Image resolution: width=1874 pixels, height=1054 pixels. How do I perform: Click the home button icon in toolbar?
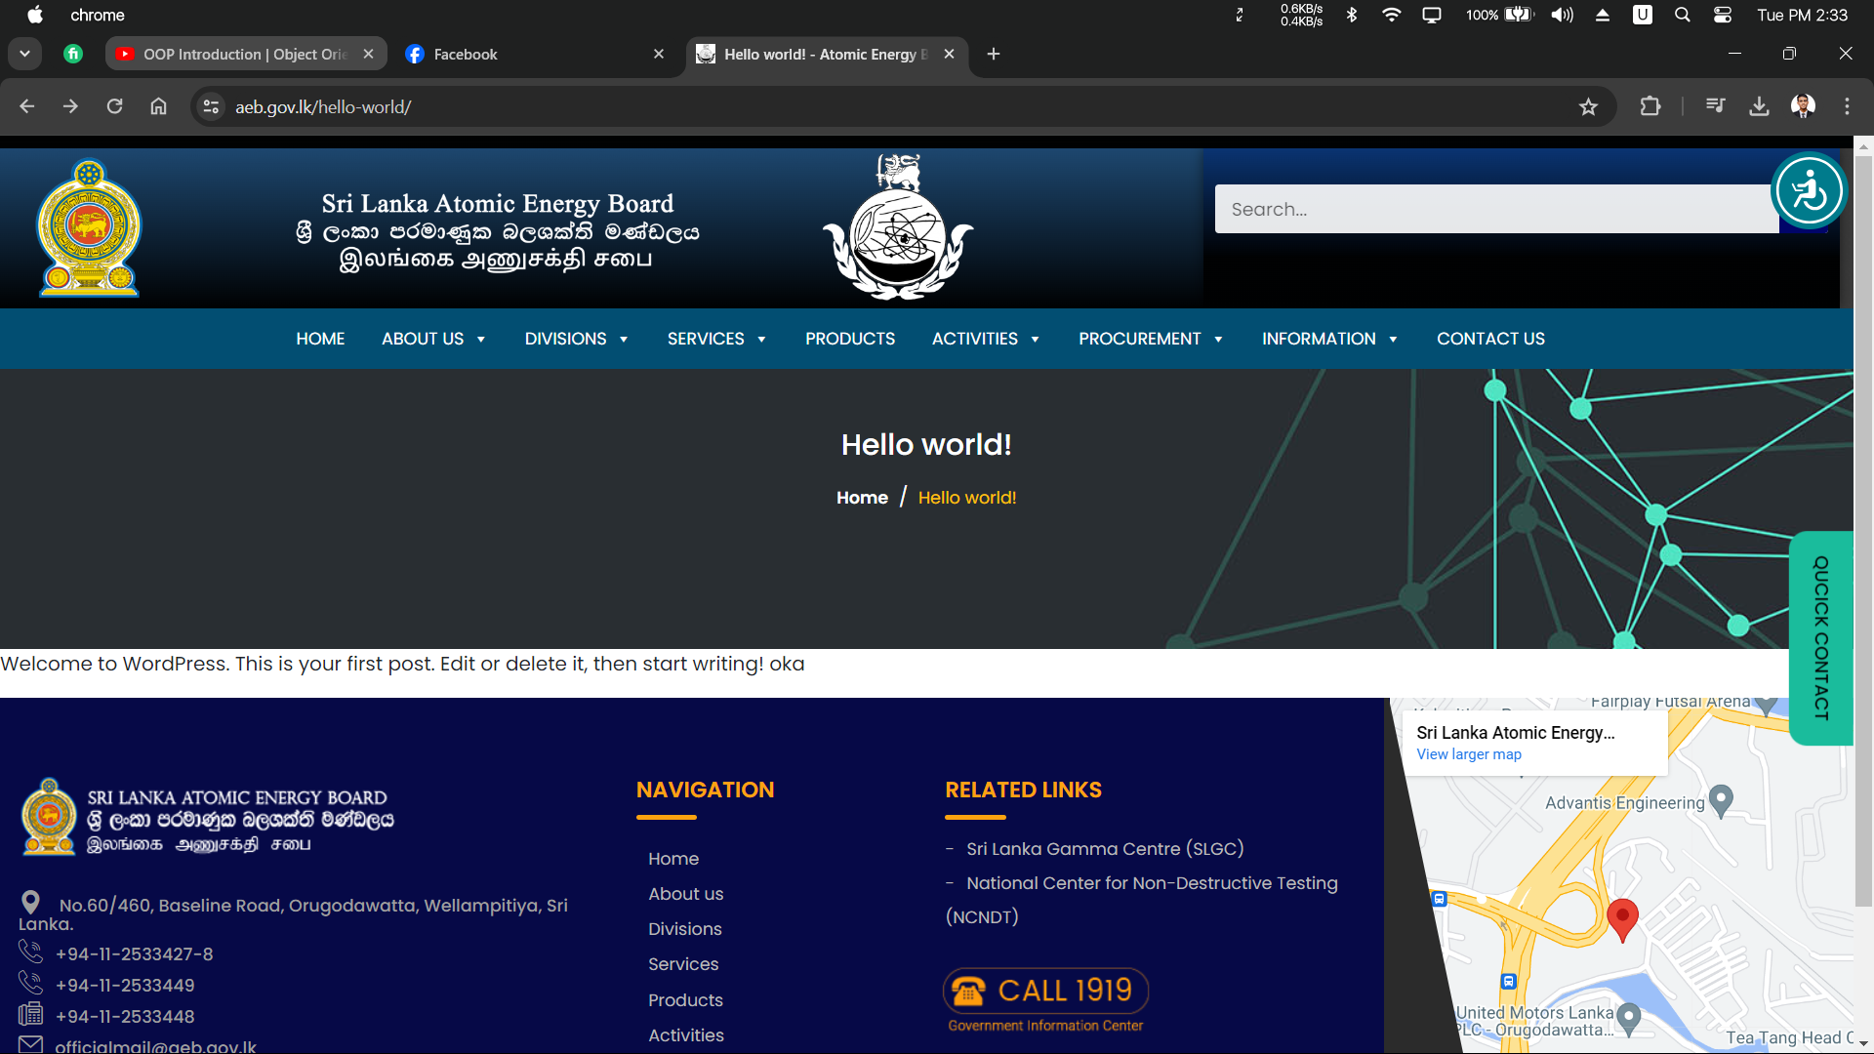coord(158,106)
